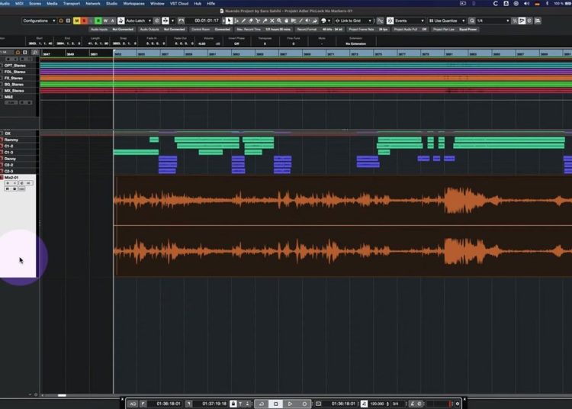Click the tempo value 120.000 field
Screen dimensions: 572x409
pyautogui.click(x=378, y=403)
